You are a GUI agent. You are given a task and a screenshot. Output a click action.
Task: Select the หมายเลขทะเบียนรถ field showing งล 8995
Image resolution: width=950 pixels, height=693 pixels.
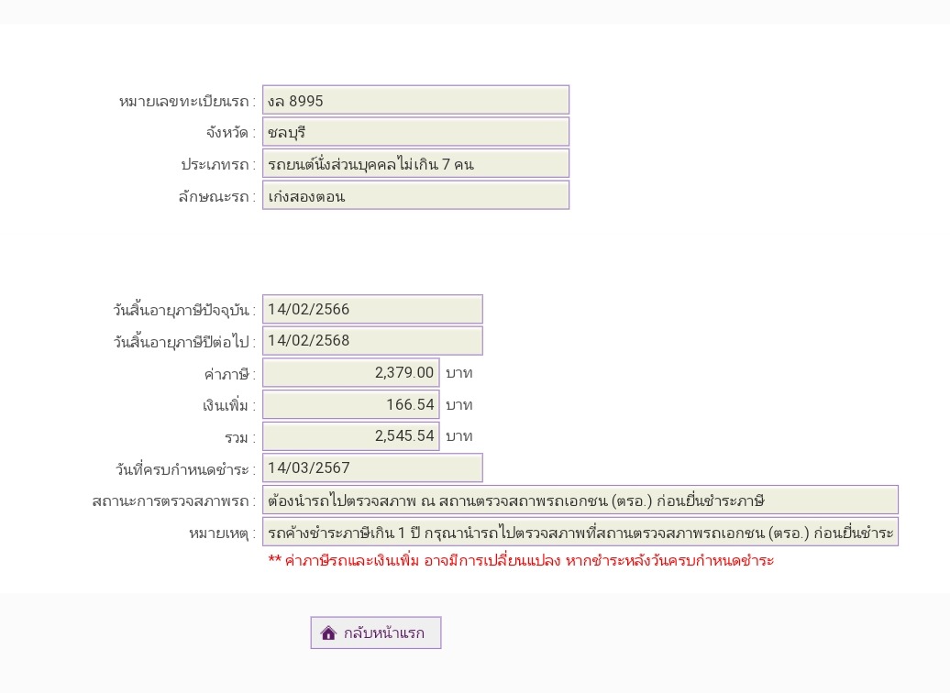415,100
